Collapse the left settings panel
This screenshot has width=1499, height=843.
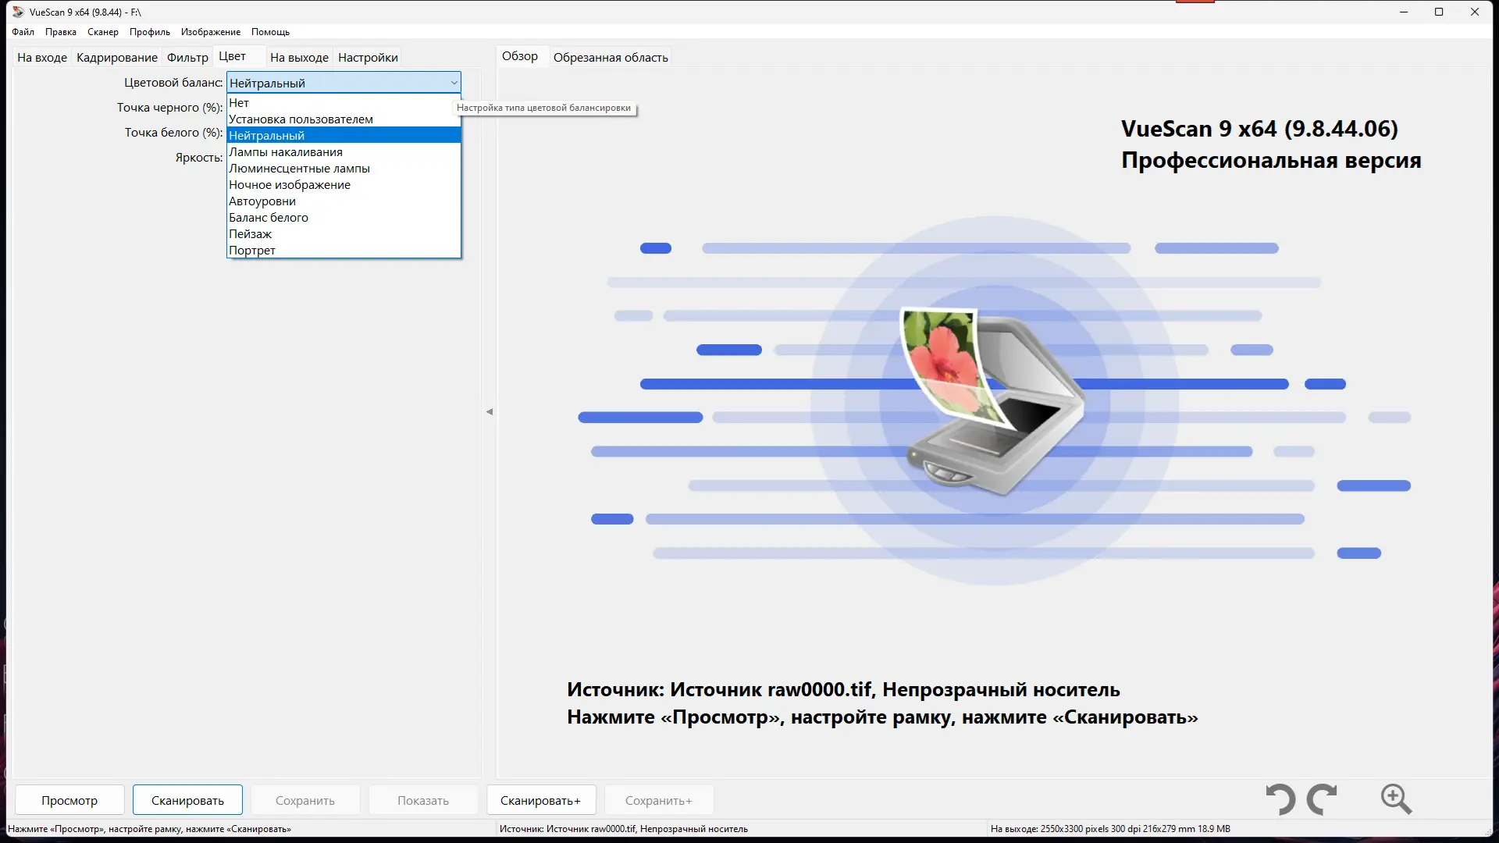pyautogui.click(x=490, y=411)
